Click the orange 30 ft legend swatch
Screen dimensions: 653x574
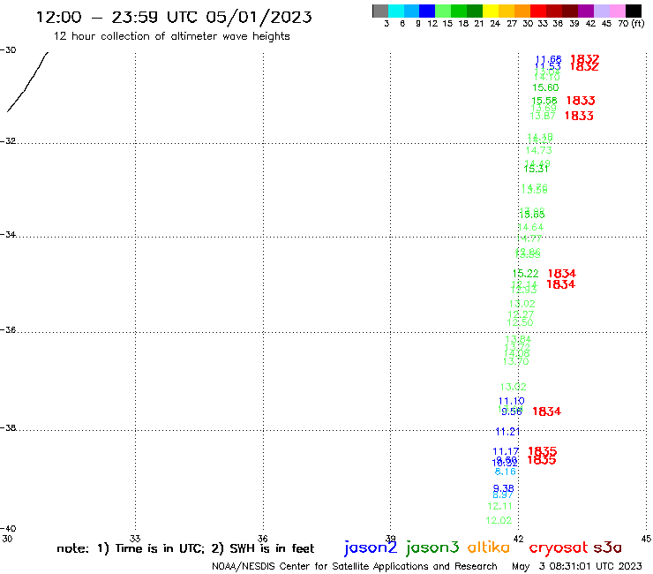[x=522, y=11]
